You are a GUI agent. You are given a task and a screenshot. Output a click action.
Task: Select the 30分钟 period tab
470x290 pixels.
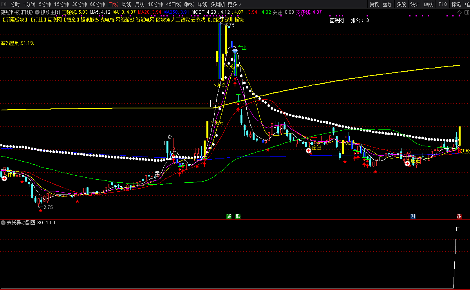pos(79,4)
